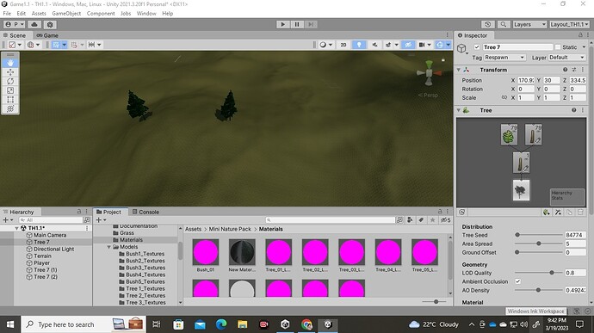Collapse the Models folder in Project

tap(108, 247)
